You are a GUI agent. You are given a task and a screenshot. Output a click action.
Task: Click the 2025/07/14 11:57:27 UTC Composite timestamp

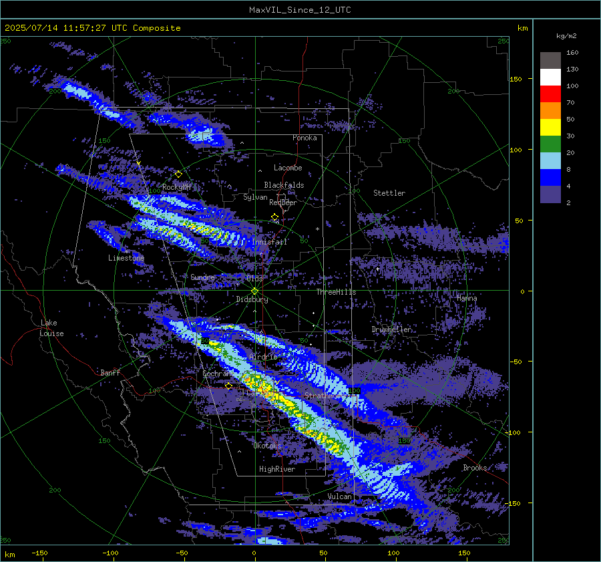coord(92,28)
